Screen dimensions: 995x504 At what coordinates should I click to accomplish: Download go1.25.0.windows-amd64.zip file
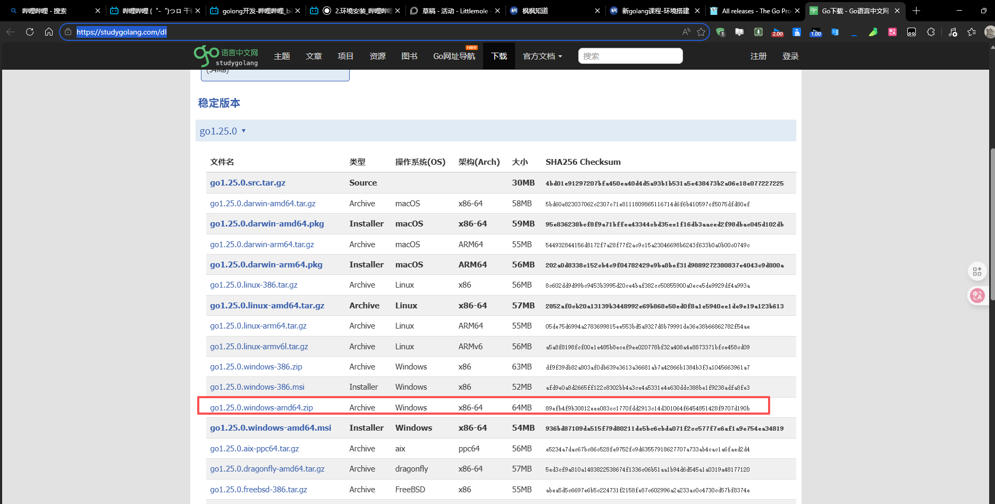tap(261, 408)
